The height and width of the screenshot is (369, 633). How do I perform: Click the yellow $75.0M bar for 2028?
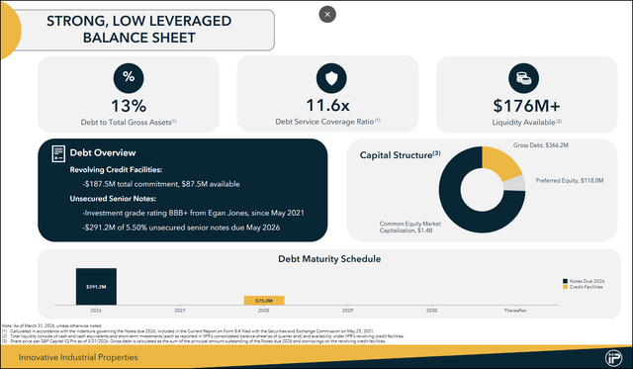point(264,301)
